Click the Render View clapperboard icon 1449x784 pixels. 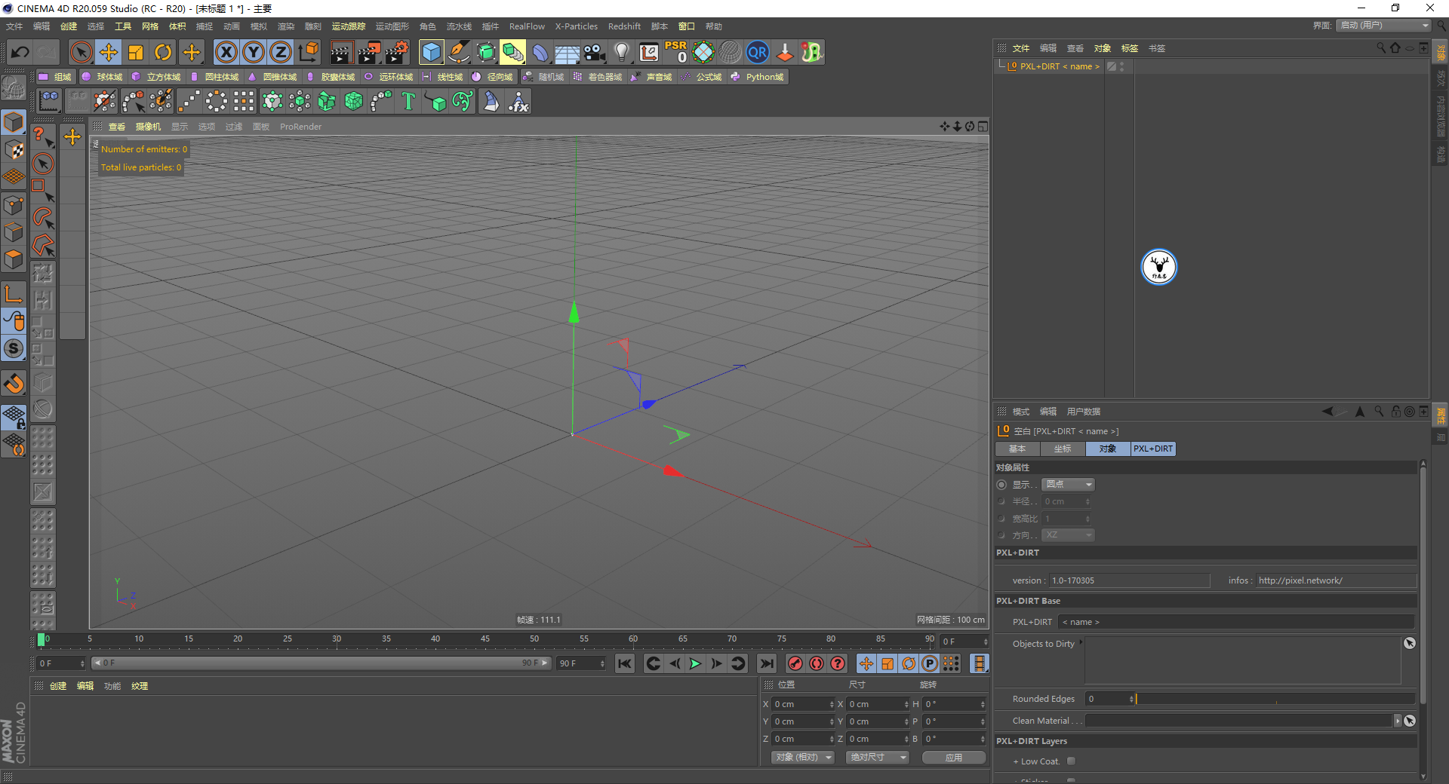pyautogui.click(x=341, y=52)
